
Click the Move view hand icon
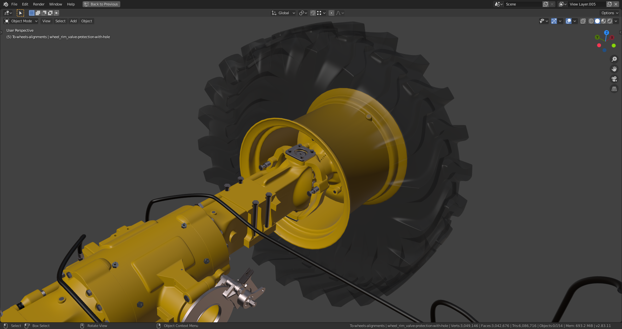(x=614, y=69)
